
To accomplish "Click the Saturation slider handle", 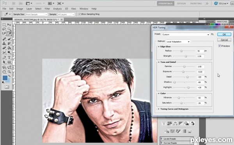I will coord(181,103).
